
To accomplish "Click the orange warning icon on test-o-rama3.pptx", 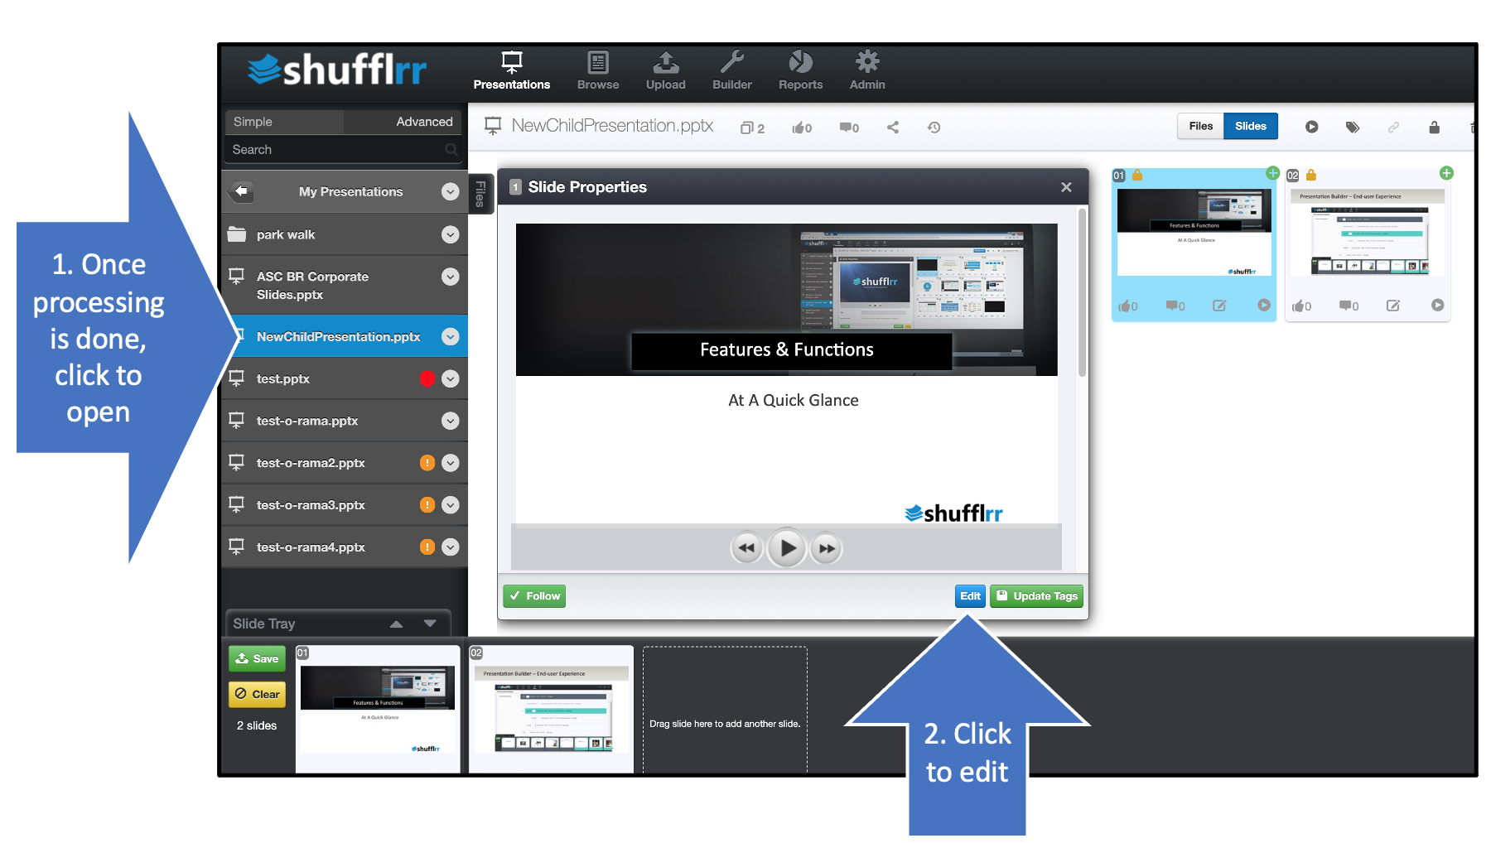I will [427, 505].
